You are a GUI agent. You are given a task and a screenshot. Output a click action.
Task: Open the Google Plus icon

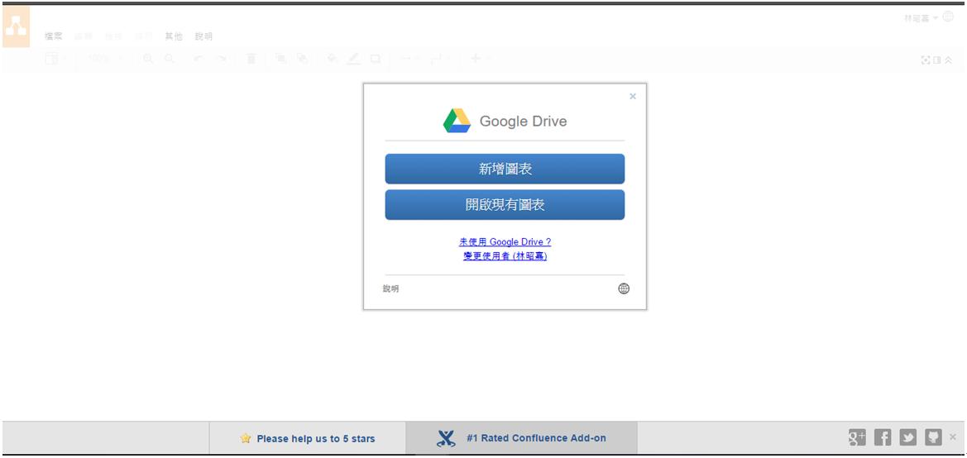tap(857, 437)
